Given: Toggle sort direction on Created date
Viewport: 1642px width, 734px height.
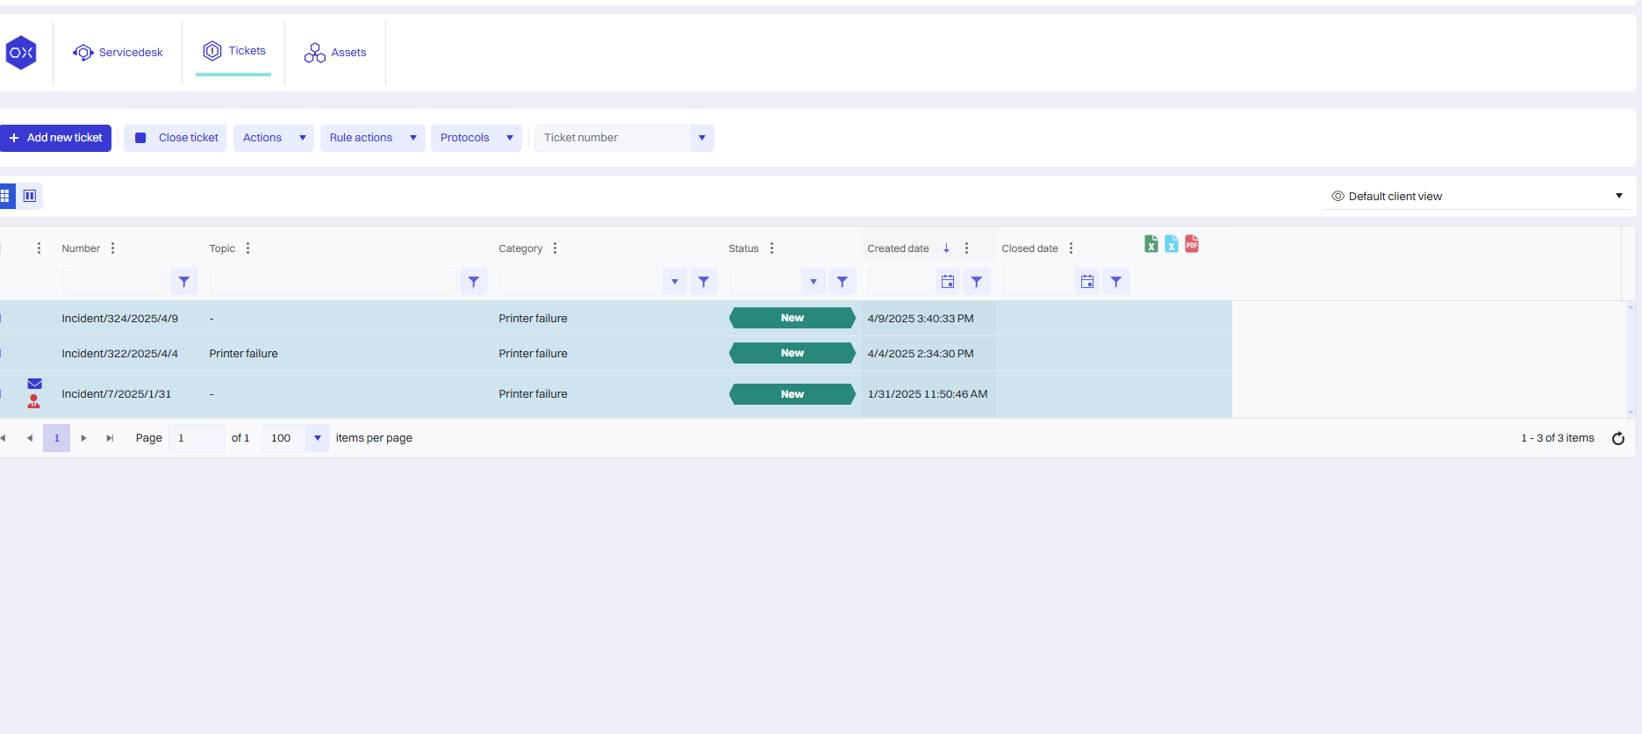Looking at the screenshot, I should (x=946, y=248).
